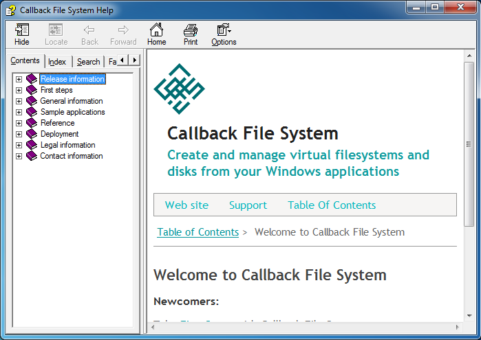
Task: Click the Table of Contents breadcrumb link
Action: point(198,232)
